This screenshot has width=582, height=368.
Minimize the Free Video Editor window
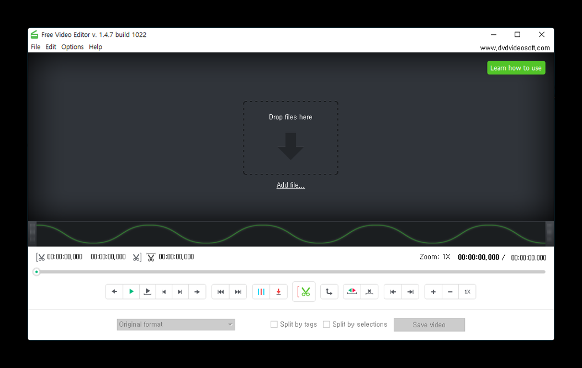[494, 35]
